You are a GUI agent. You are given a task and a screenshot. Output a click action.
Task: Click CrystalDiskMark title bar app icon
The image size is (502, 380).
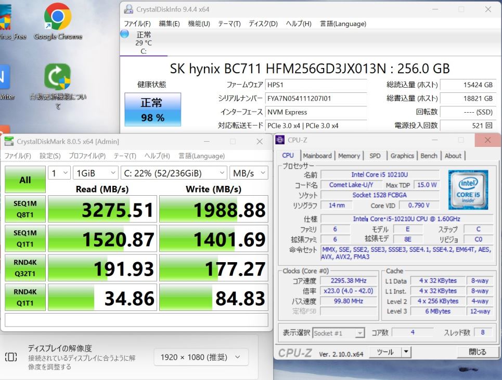9,141
